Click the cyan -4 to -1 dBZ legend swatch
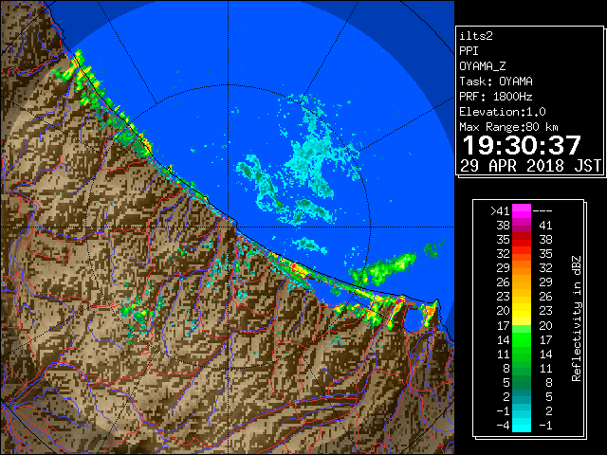This screenshot has height=455, width=607. [x=522, y=425]
